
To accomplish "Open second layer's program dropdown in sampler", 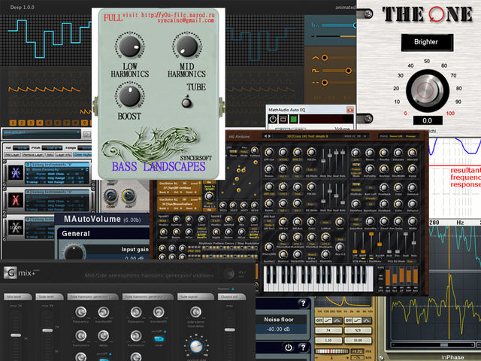I will [57, 196].
